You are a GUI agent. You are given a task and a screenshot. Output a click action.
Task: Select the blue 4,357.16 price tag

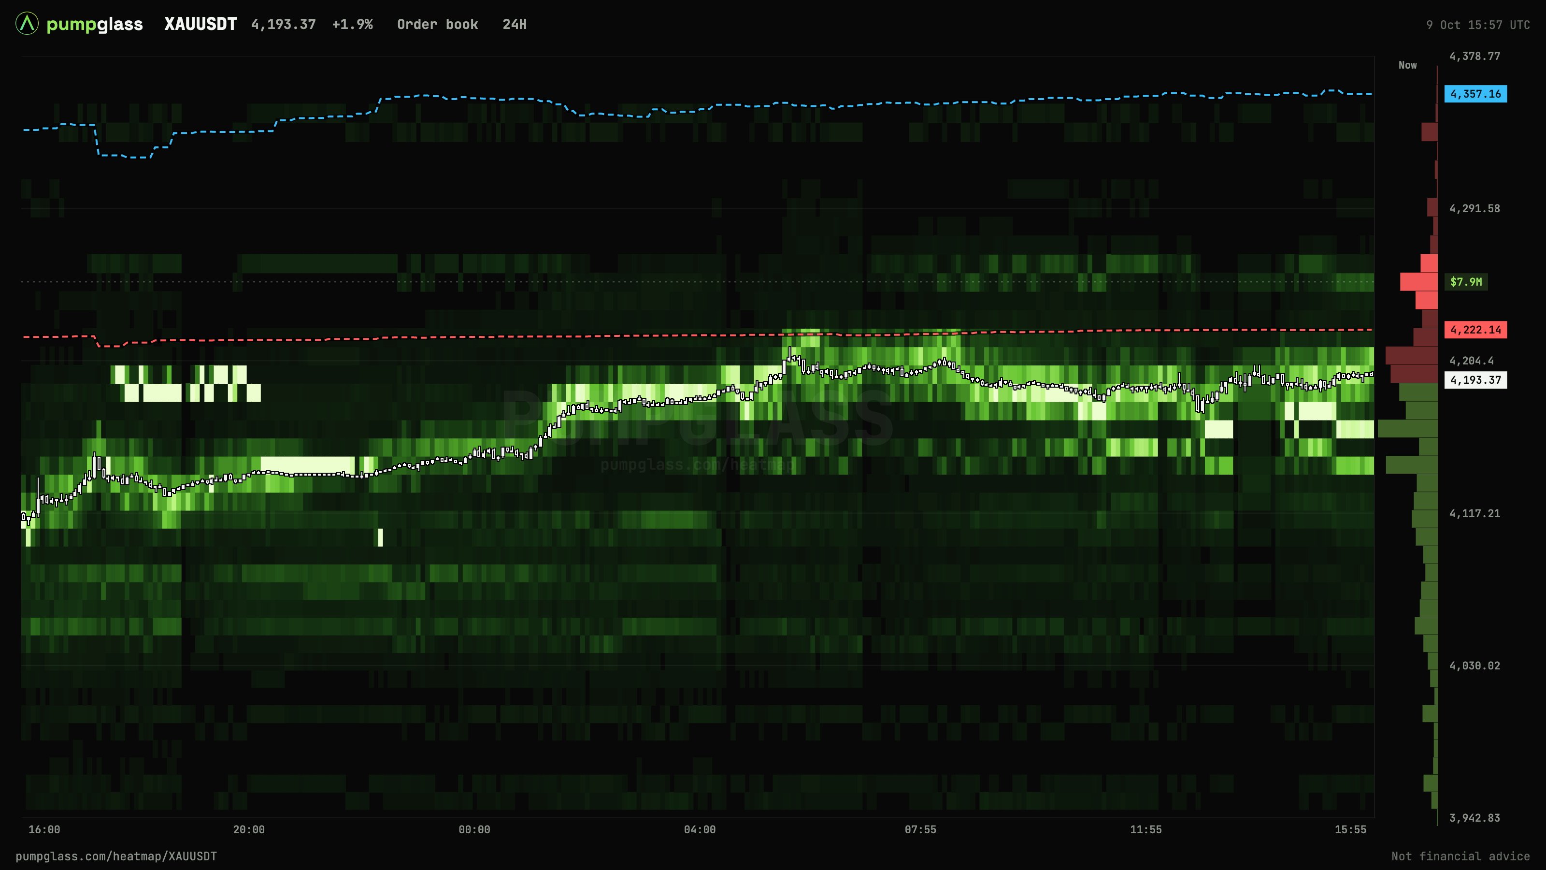[1475, 94]
